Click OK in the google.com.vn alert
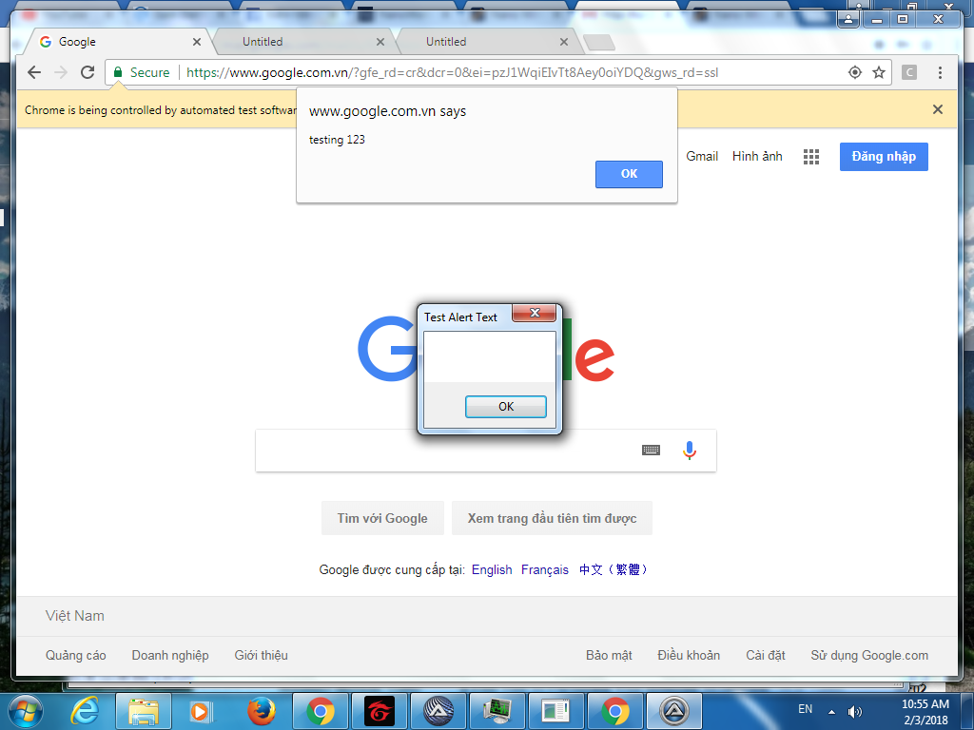974x730 pixels. click(x=629, y=174)
